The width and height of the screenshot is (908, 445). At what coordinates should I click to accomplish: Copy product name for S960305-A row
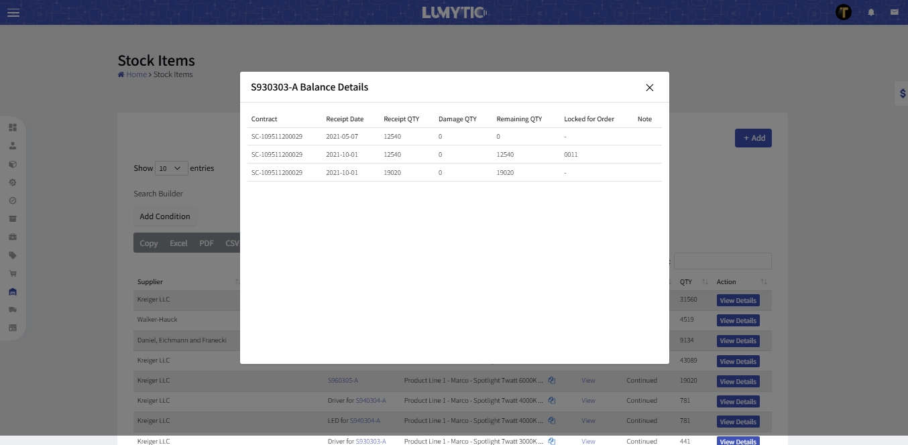coord(551,381)
